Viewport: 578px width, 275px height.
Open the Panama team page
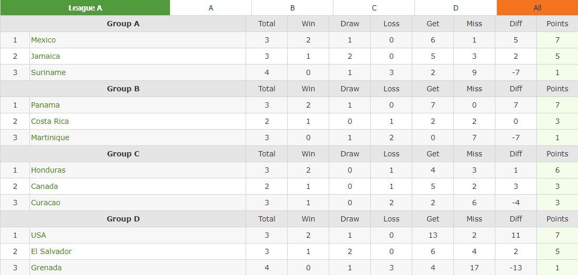pyautogui.click(x=45, y=105)
